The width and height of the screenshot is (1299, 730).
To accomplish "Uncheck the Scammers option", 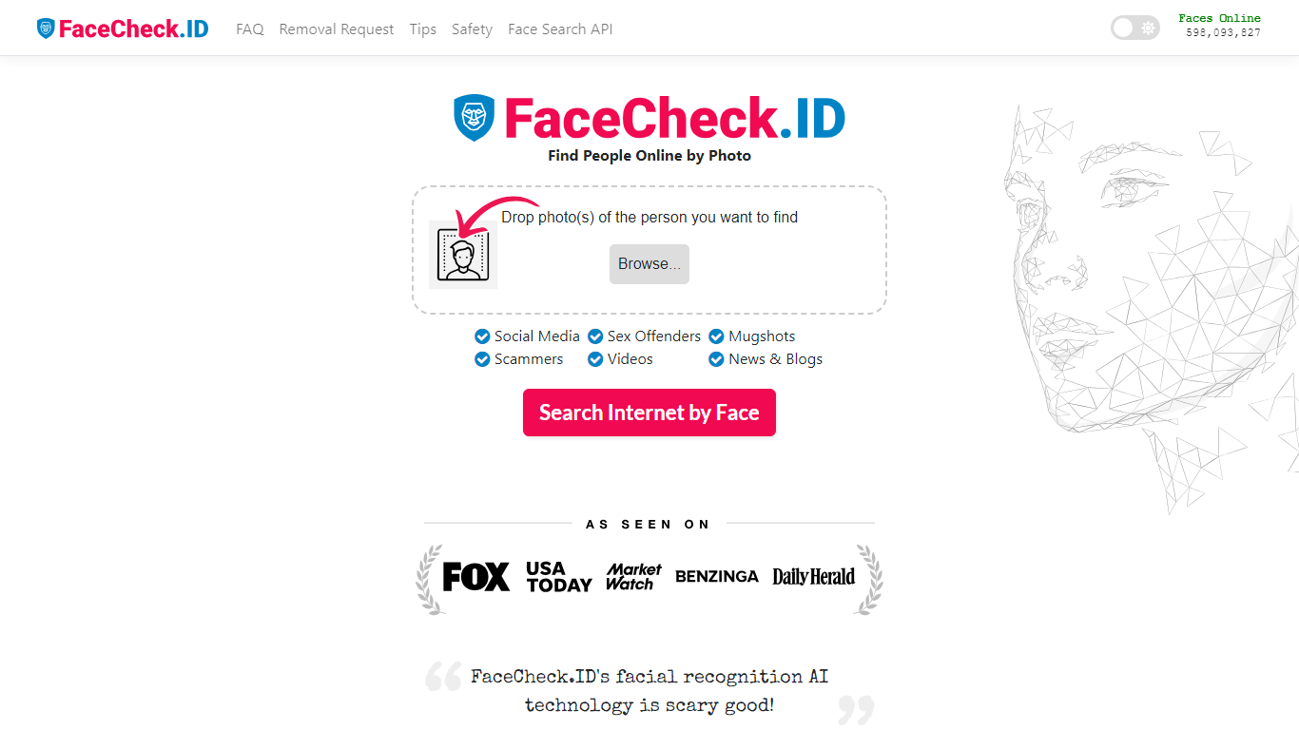I will (483, 359).
